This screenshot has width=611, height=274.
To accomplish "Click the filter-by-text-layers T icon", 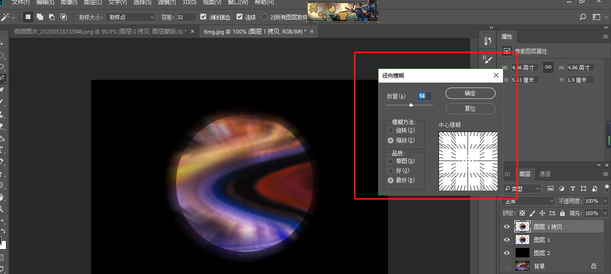I will pos(573,189).
